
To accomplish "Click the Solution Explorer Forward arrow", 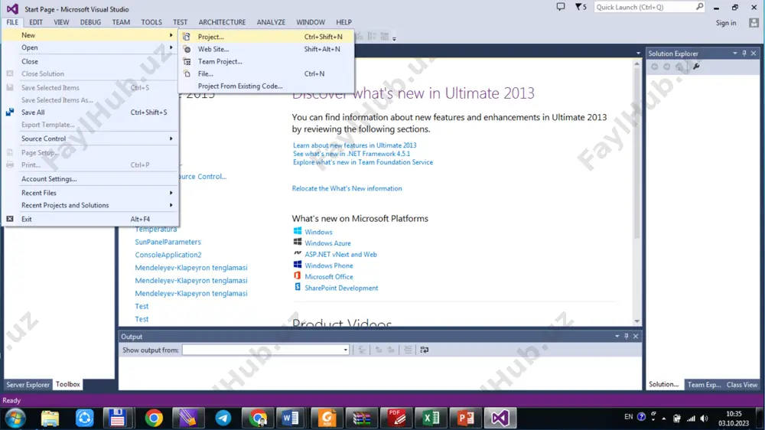I will pyautogui.click(x=667, y=67).
